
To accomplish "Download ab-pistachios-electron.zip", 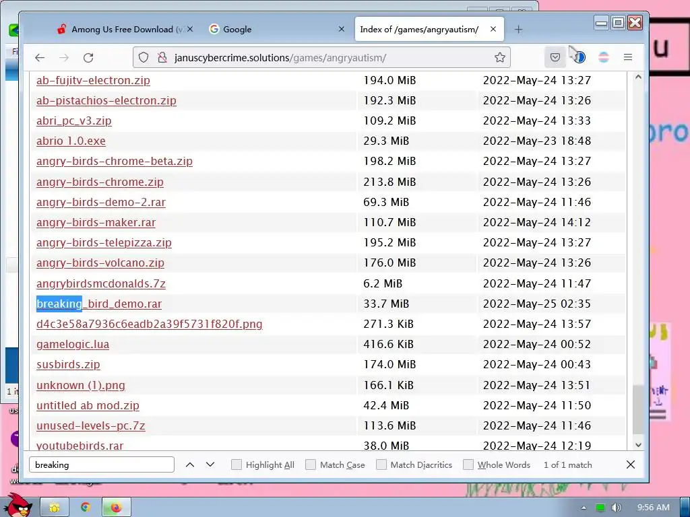I will tap(106, 101).
